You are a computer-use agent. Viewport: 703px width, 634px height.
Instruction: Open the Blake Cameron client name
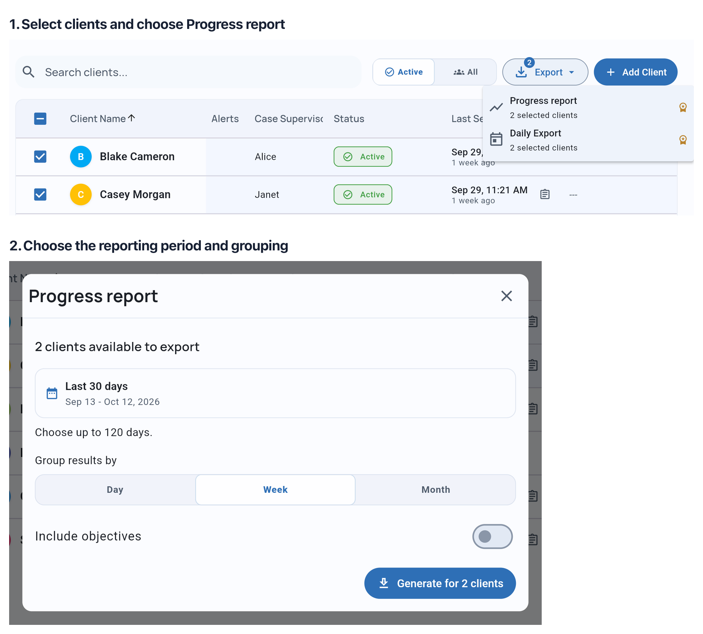[x=137, y=156]
